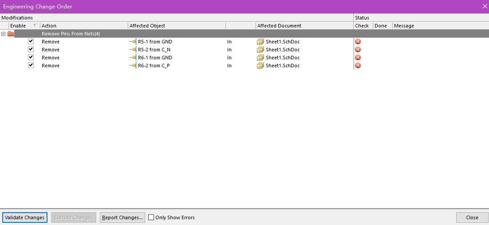The image size is (489, 225).
Task: Click the Sheet1.SchDoc document icon in R5-2 row
Action: [x=260, y=50]
